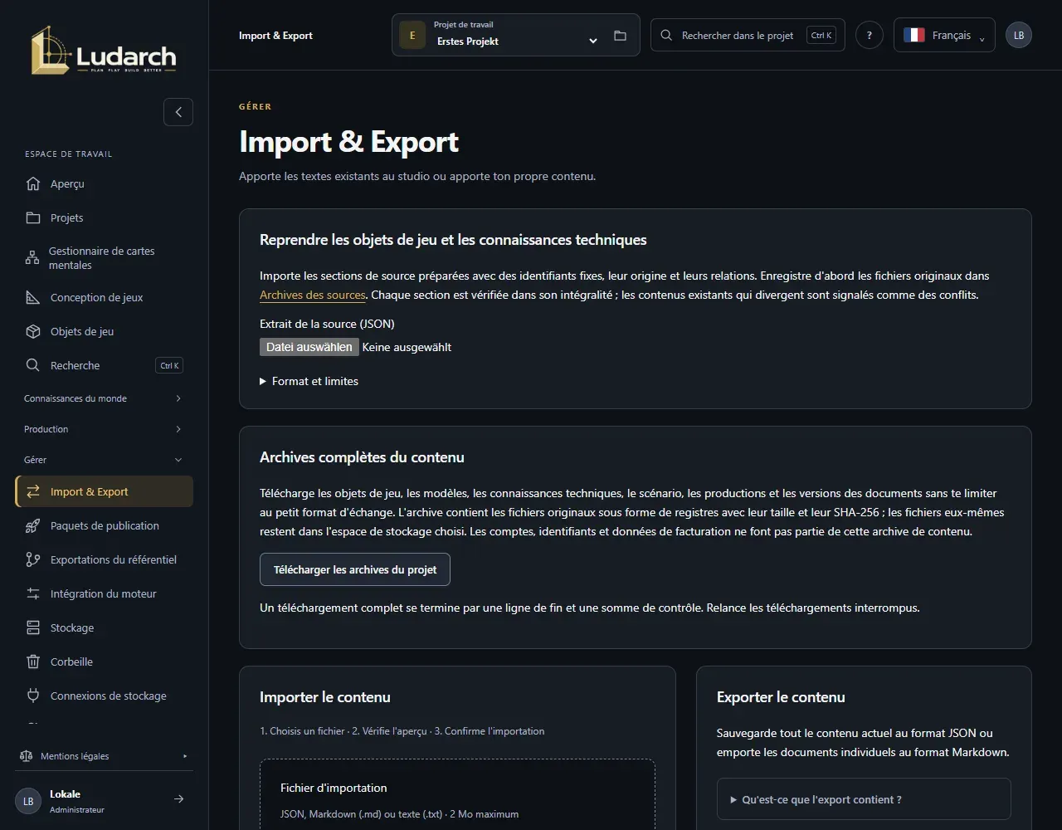Open the project folder icon in header

click(x=620, y=36)
